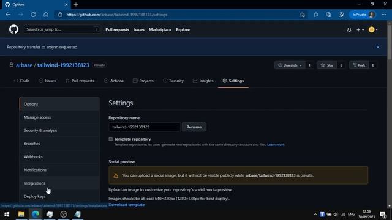Open the volume control tray icon
This screenshot has width=392, height=220.
pyautogui.click(x=336, y=215)
